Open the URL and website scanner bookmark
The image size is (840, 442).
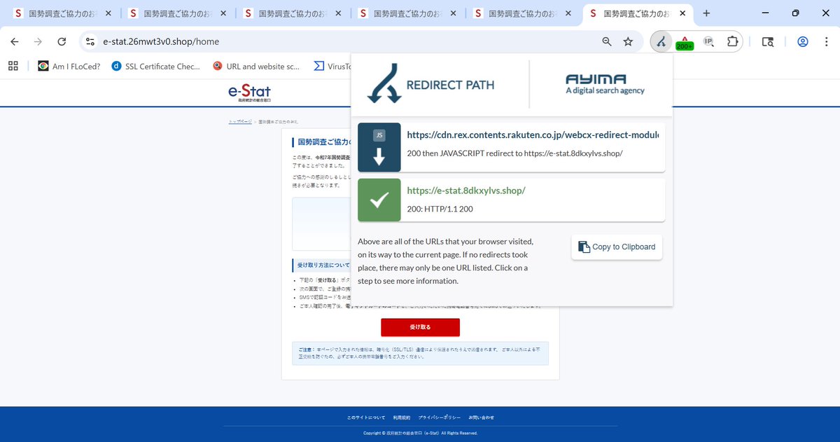[x=256, y=67]
